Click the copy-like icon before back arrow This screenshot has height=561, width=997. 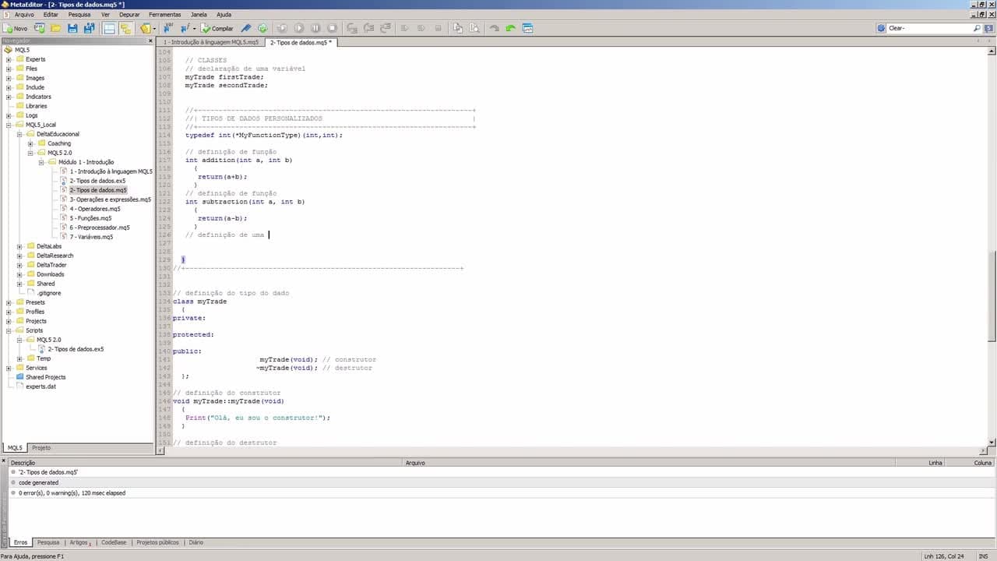point(458,28)
